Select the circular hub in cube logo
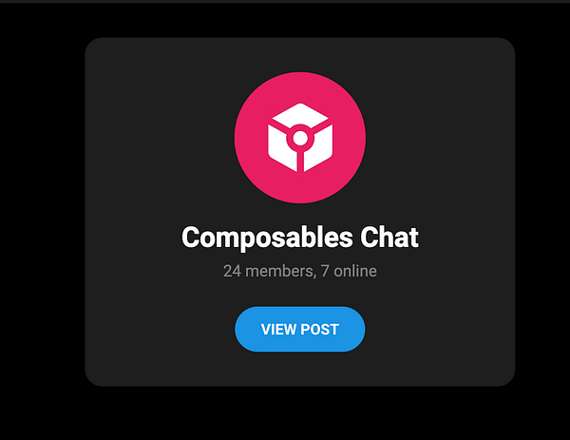This screenshot has width=570, height=440. click(300, 138)
